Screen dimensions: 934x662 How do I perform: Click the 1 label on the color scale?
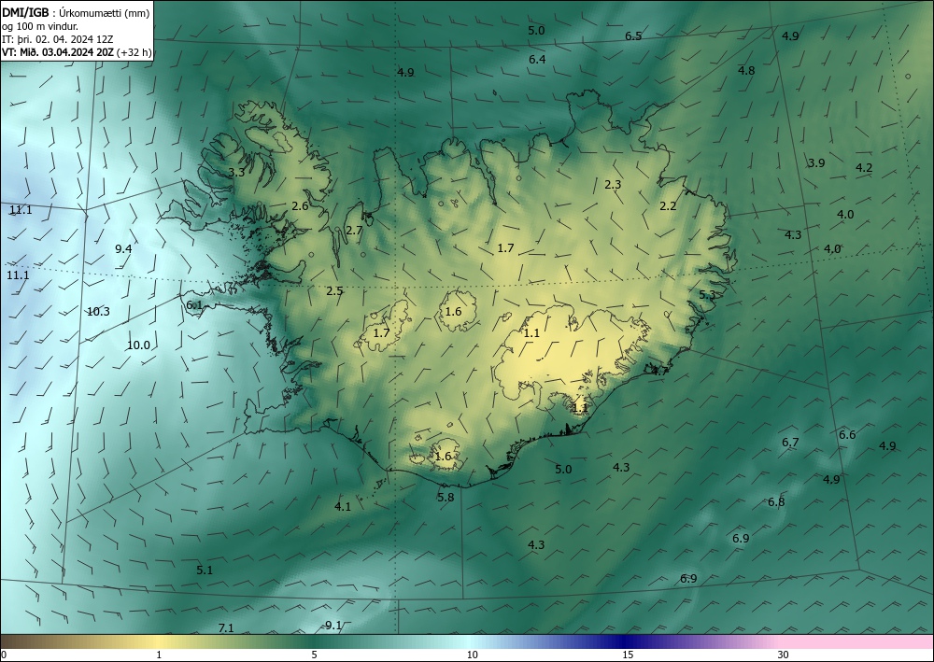[159, 655]
